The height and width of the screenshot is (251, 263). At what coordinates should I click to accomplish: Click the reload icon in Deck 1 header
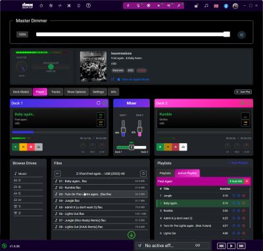click(98, 103)
